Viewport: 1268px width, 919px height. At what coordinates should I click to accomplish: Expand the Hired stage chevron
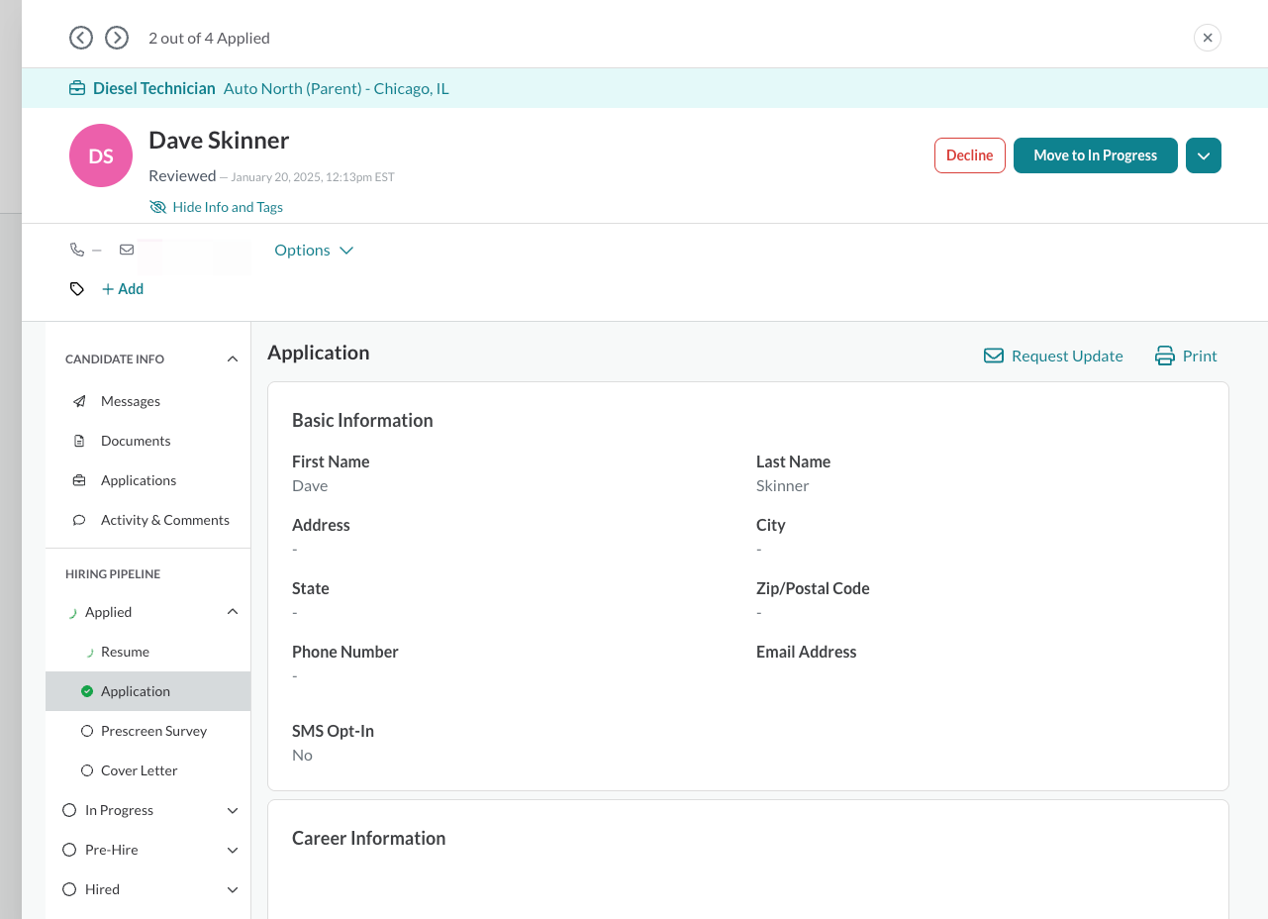point(233,889)
